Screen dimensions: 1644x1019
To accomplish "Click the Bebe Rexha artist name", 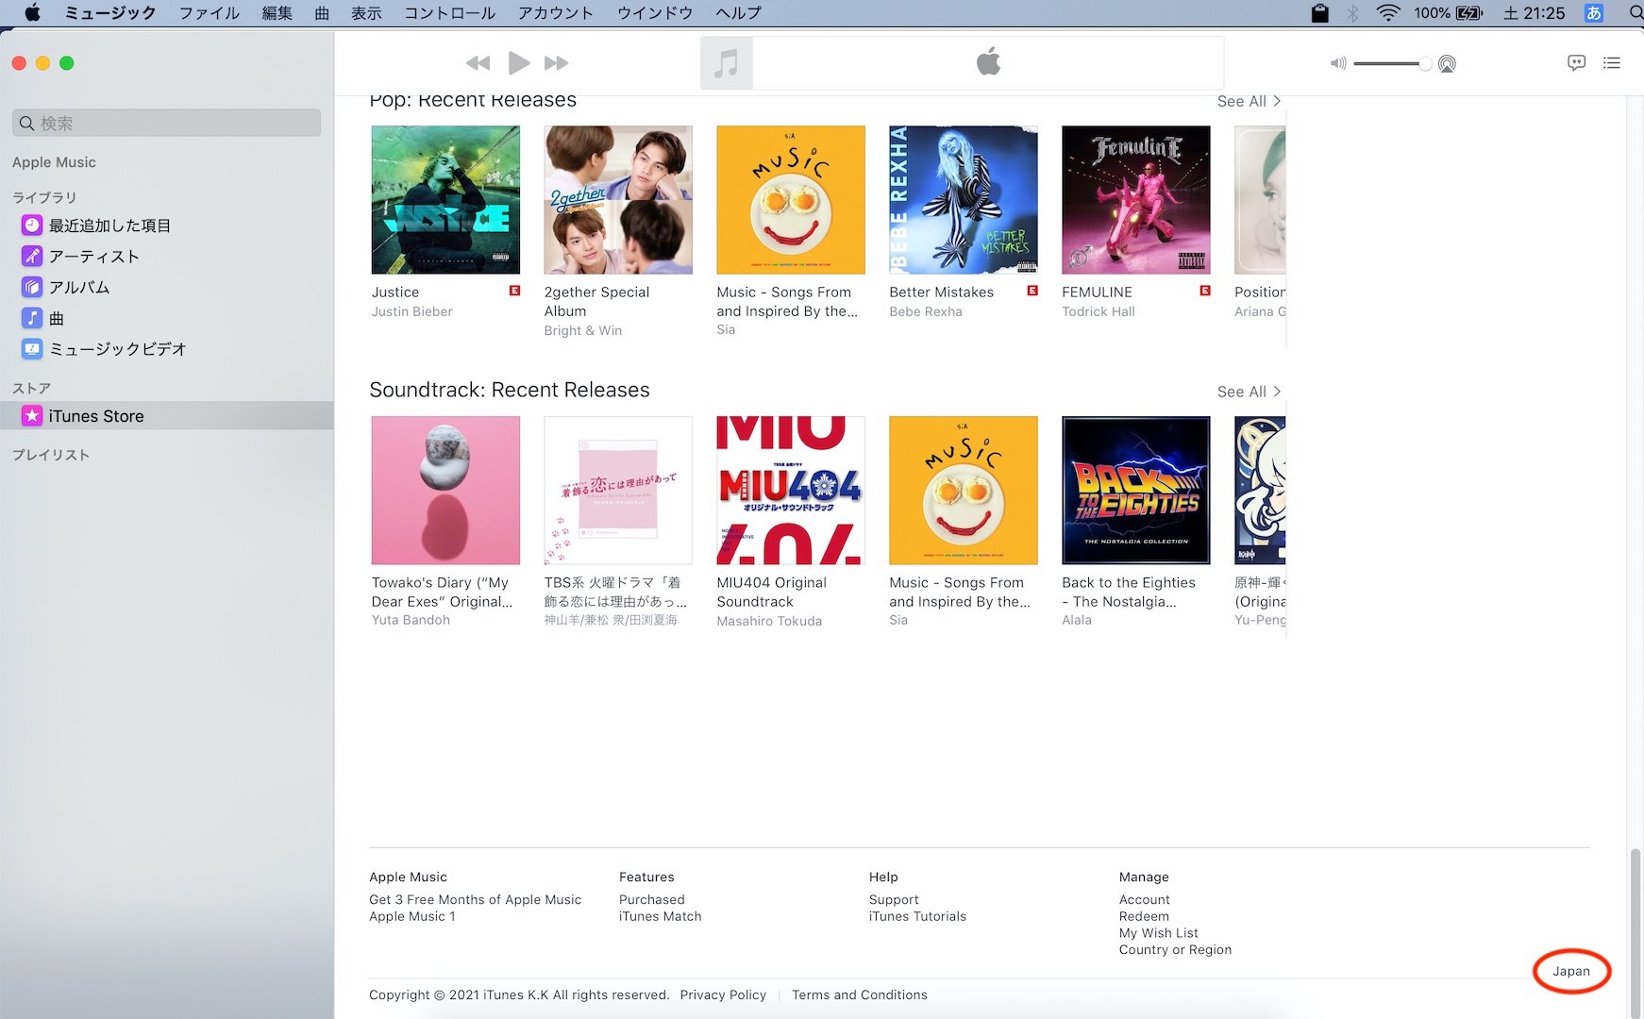I will pyautogui.click(x=926, y=311).
